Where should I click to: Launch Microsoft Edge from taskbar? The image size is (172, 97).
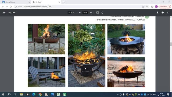pyautogui.click(x=34, y=95)
